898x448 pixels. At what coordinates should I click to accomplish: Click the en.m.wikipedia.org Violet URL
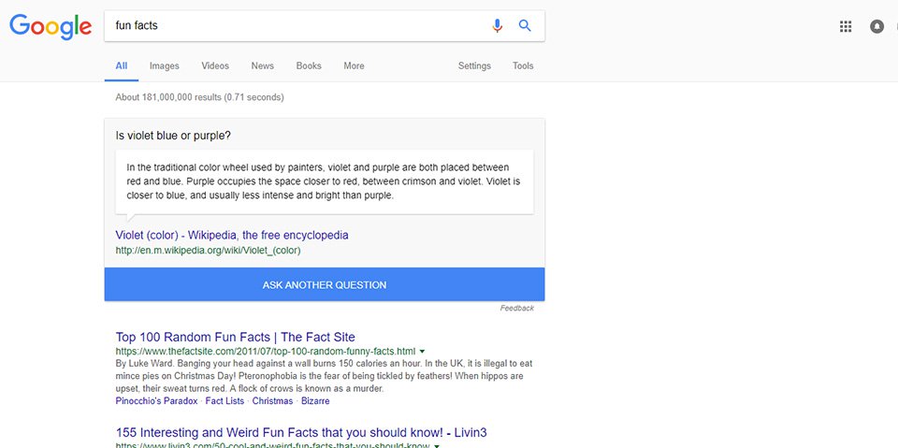coord(208,251)
